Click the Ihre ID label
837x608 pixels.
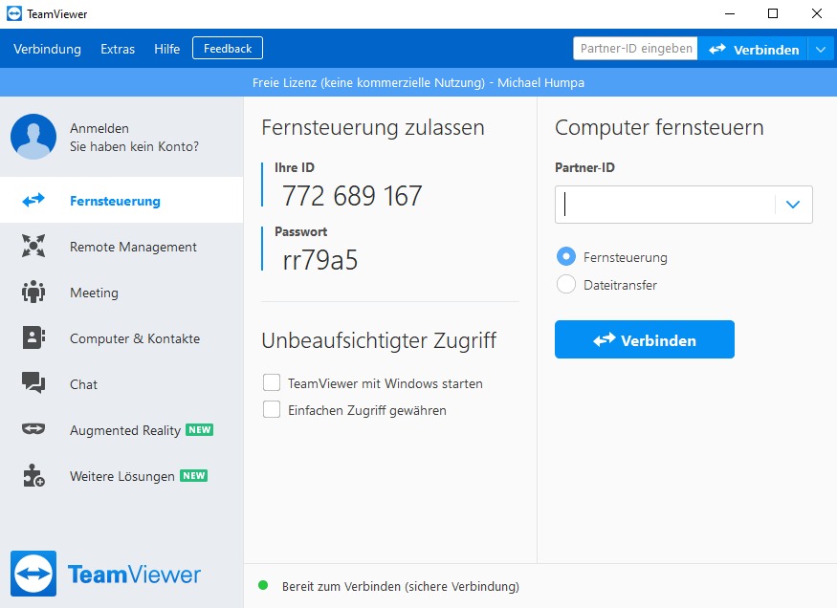tap(294, 167)
